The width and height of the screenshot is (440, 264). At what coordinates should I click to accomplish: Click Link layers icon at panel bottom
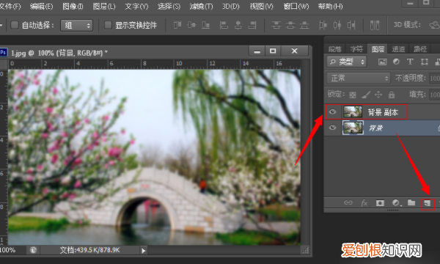(348, 202)
